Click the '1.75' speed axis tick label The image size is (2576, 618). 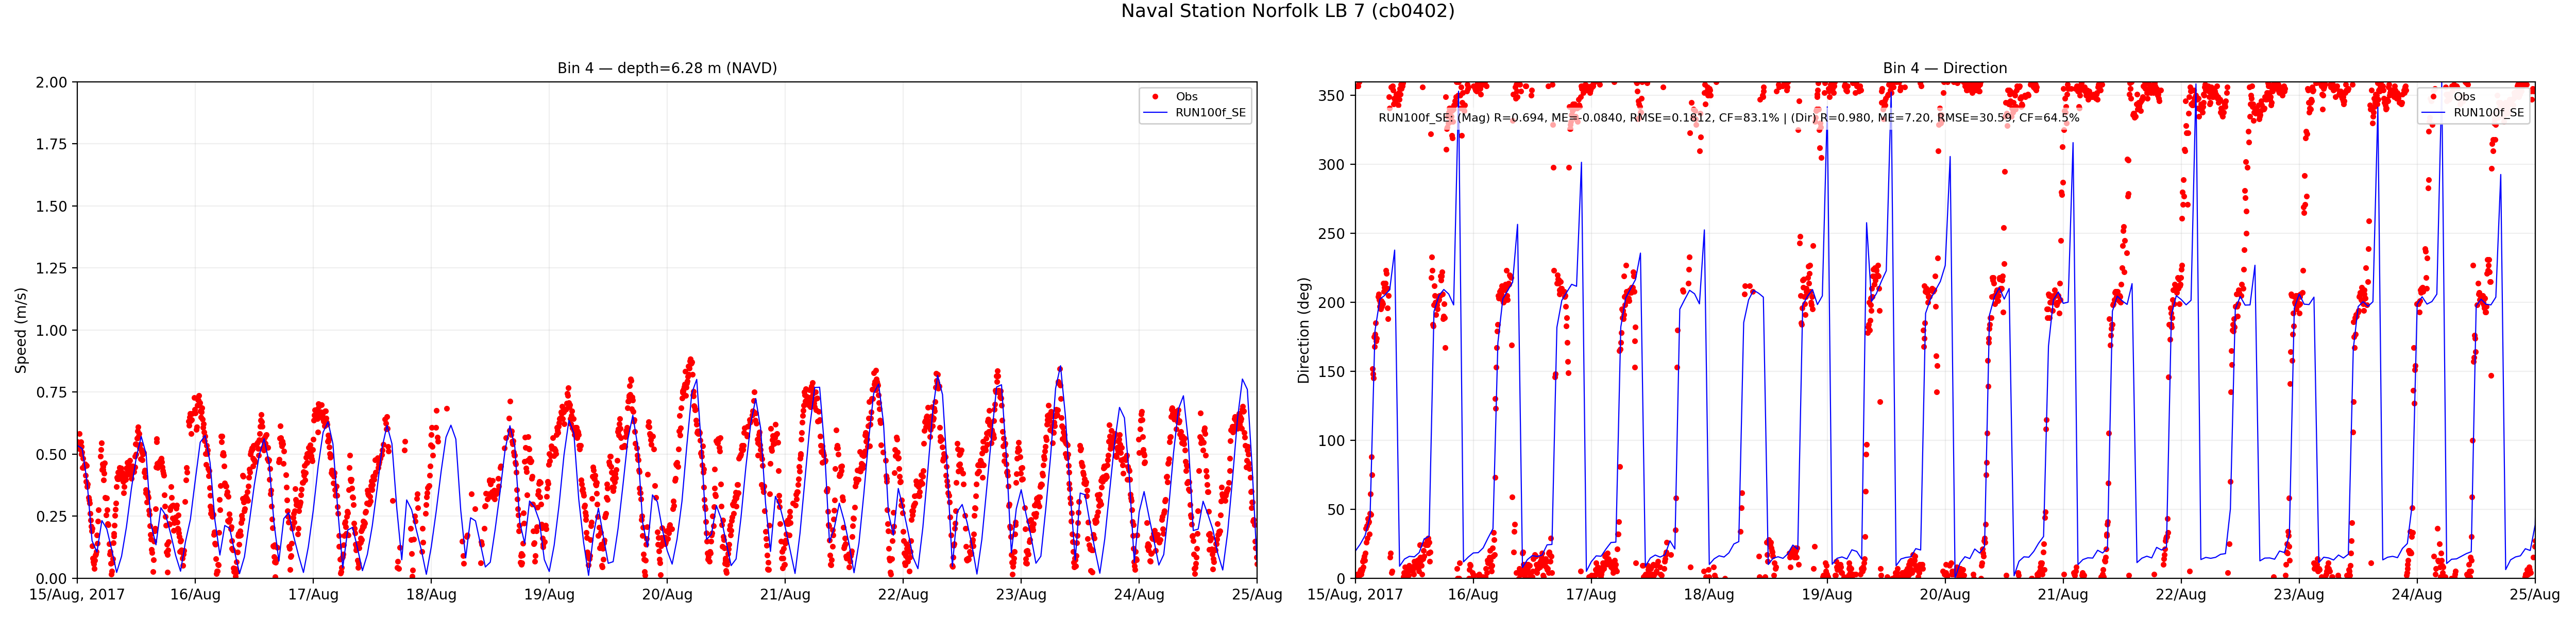[51, 144]
